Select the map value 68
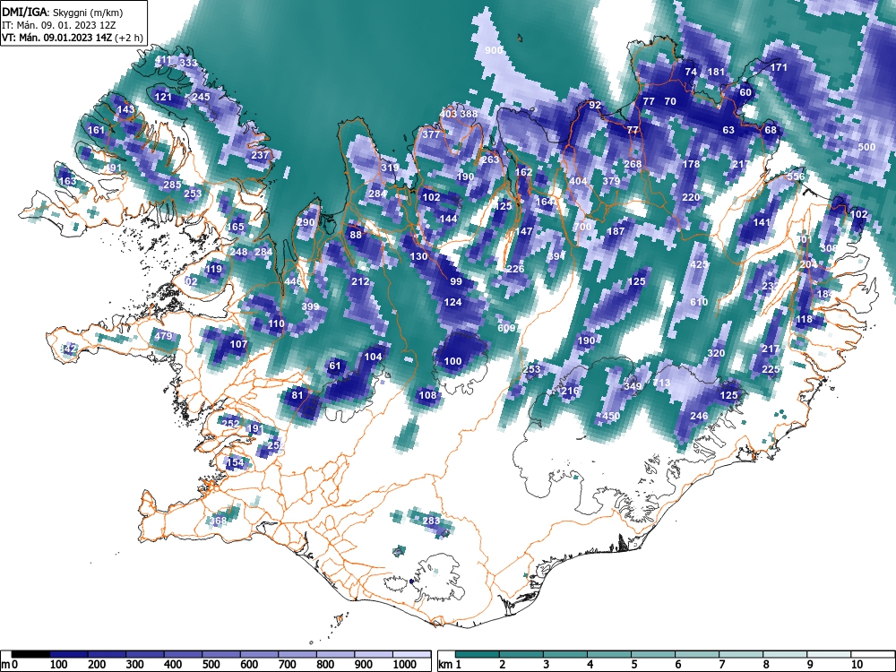The image size is (896, 672). coord(771,130)
